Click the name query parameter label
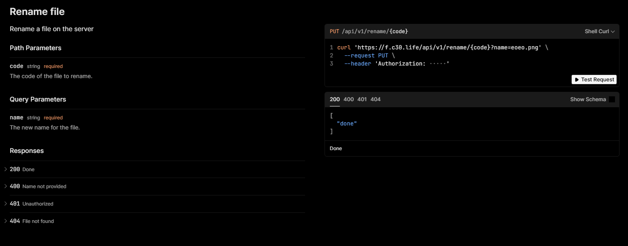 coord(16,117)
